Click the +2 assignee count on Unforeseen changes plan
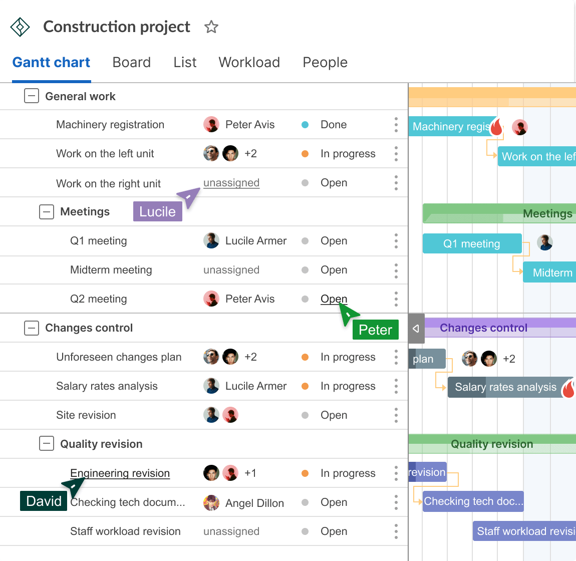This screenshot has width=576, height=561. point(250,357)
